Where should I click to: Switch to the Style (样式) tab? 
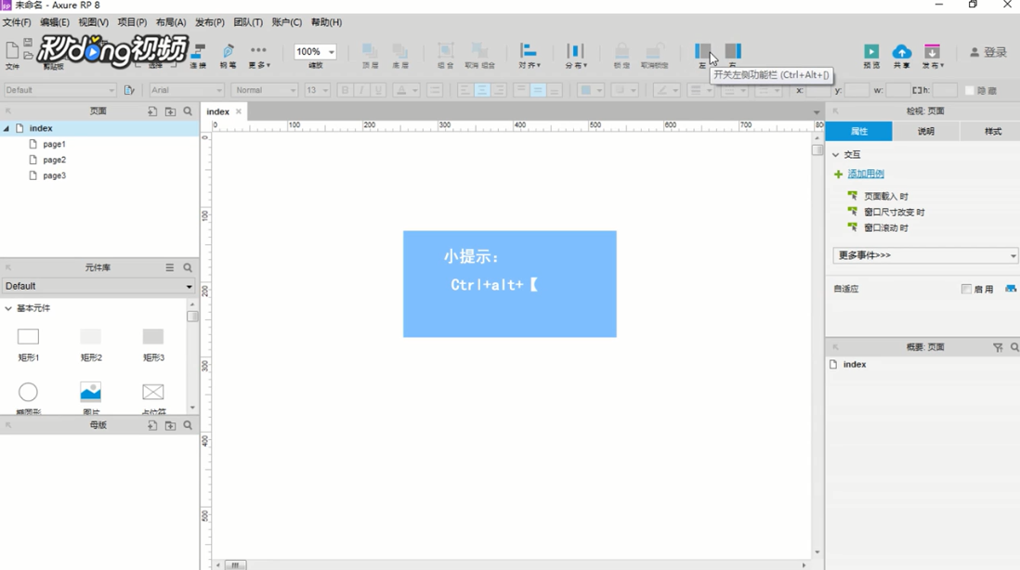tap(993, 131)
